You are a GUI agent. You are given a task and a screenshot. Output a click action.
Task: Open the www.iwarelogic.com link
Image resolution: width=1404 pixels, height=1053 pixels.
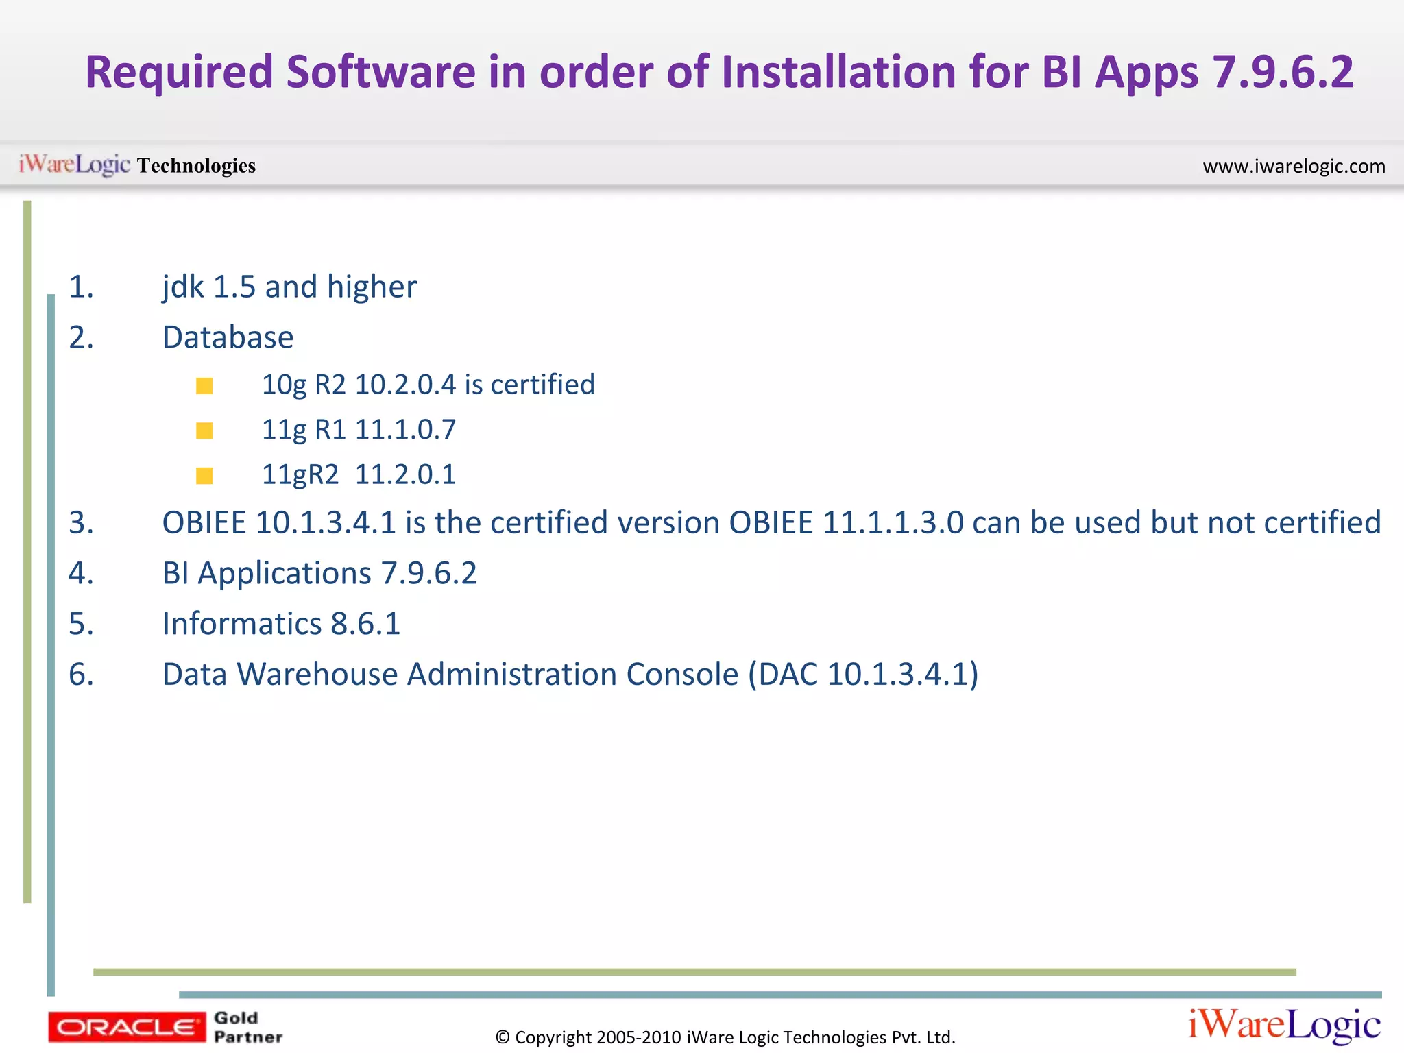pyautogui.click(x=1294, y=167)
